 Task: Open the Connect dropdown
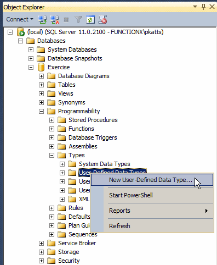point(20,19)
